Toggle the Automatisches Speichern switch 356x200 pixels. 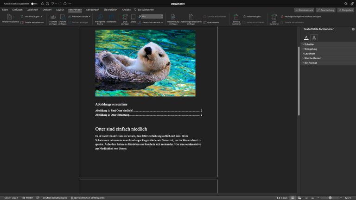(x=33, y=3)
